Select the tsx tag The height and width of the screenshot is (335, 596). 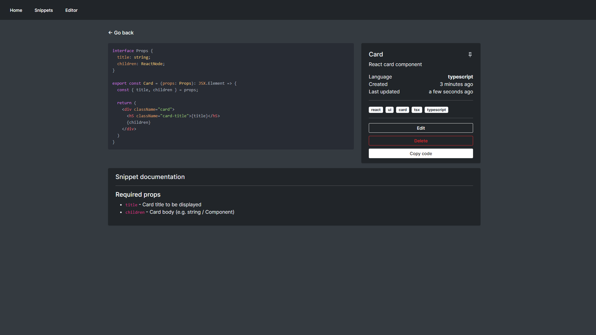coord(417,109)
